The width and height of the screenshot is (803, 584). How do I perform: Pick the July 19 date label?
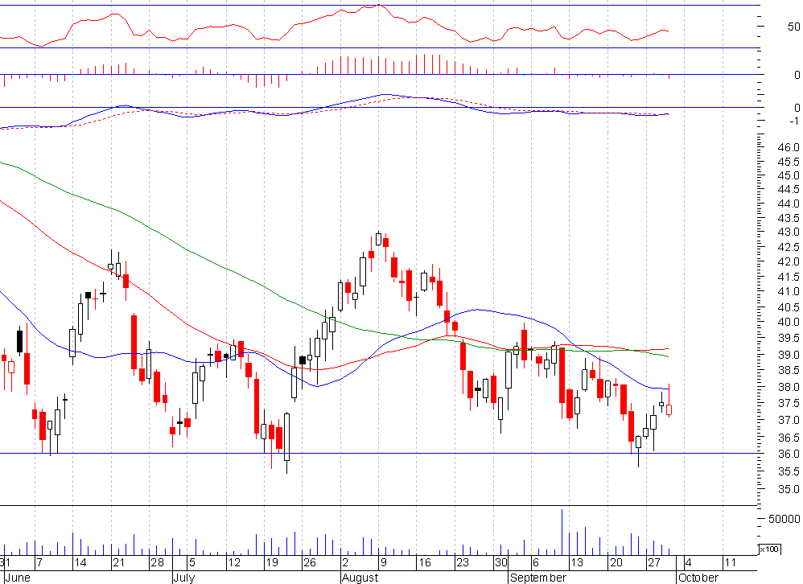pos(271,562)
